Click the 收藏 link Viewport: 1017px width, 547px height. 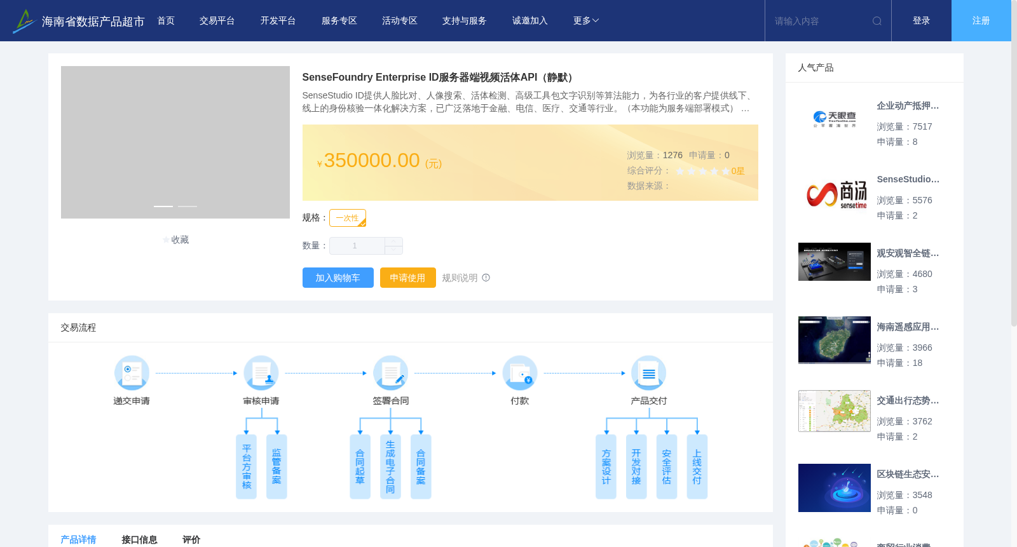[180, 240]
